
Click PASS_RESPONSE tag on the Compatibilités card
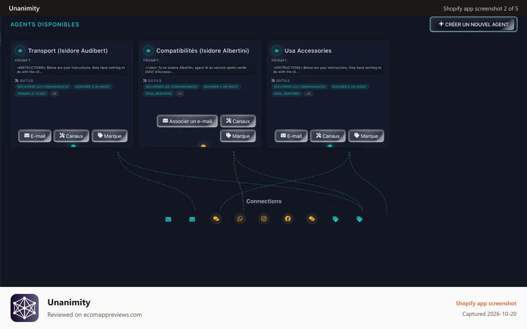coord(159,93)
